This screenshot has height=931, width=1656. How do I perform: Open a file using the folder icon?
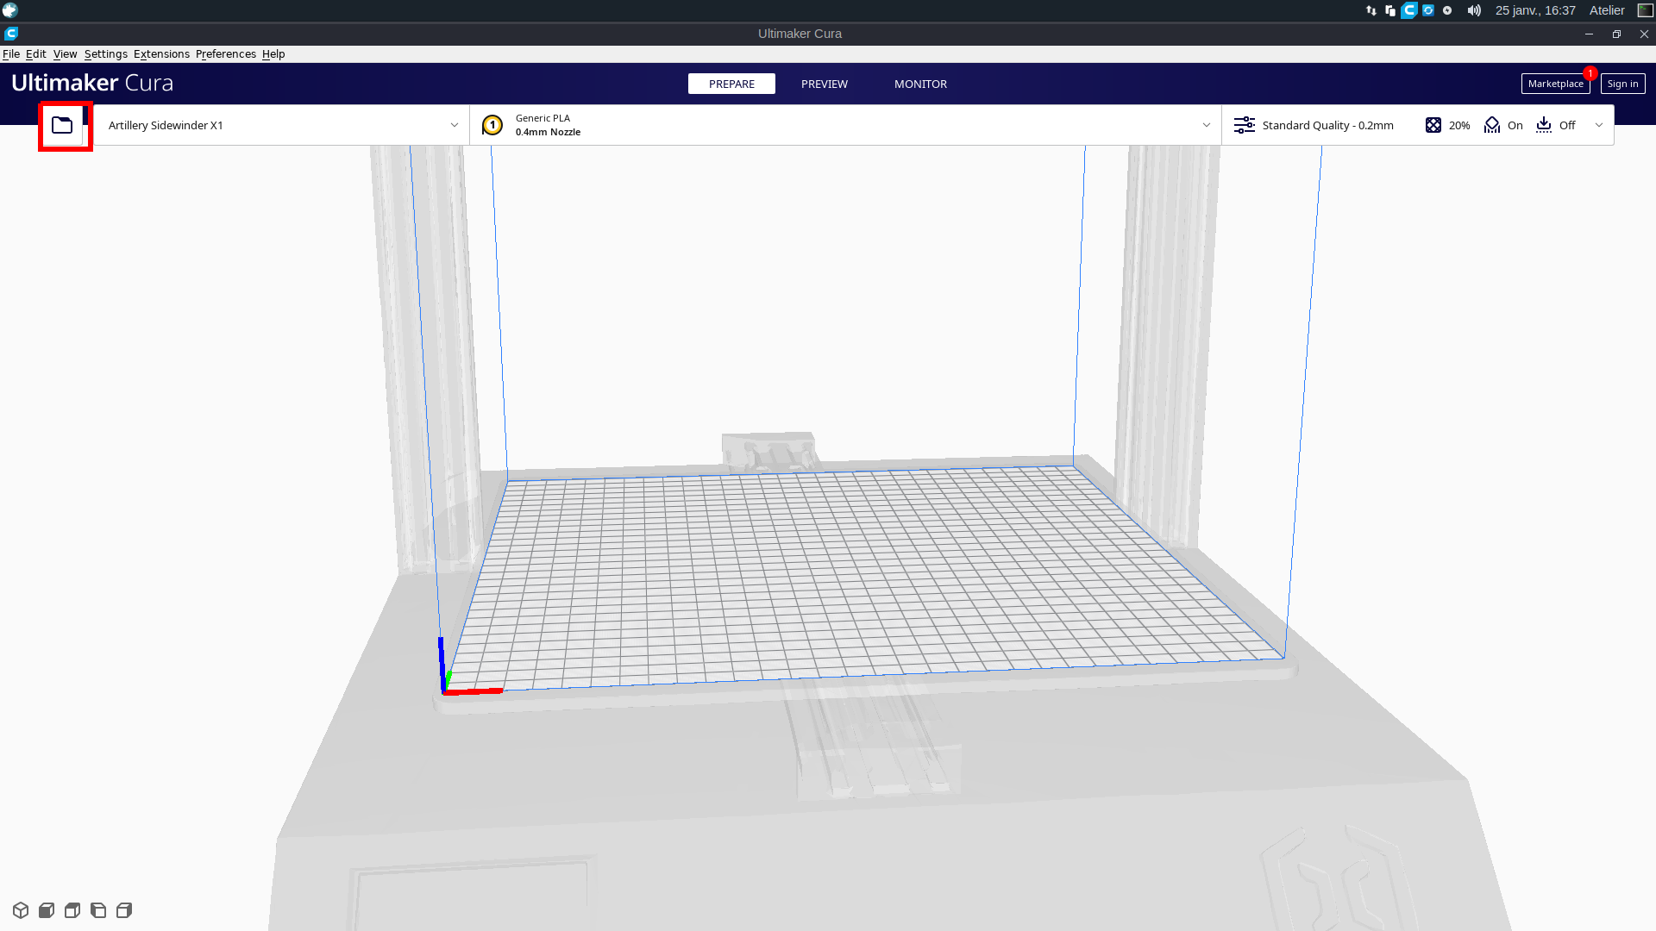pos(62,126)
